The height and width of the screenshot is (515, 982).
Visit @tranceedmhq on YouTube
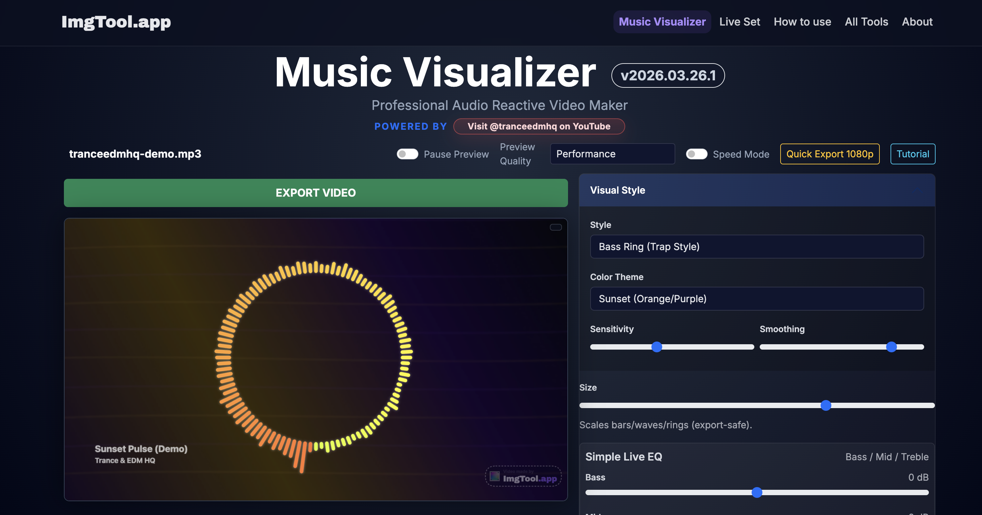click(x=539, y=126)
